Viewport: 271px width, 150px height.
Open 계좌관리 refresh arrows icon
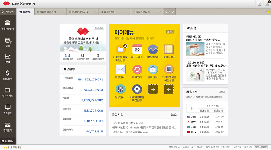137,70
